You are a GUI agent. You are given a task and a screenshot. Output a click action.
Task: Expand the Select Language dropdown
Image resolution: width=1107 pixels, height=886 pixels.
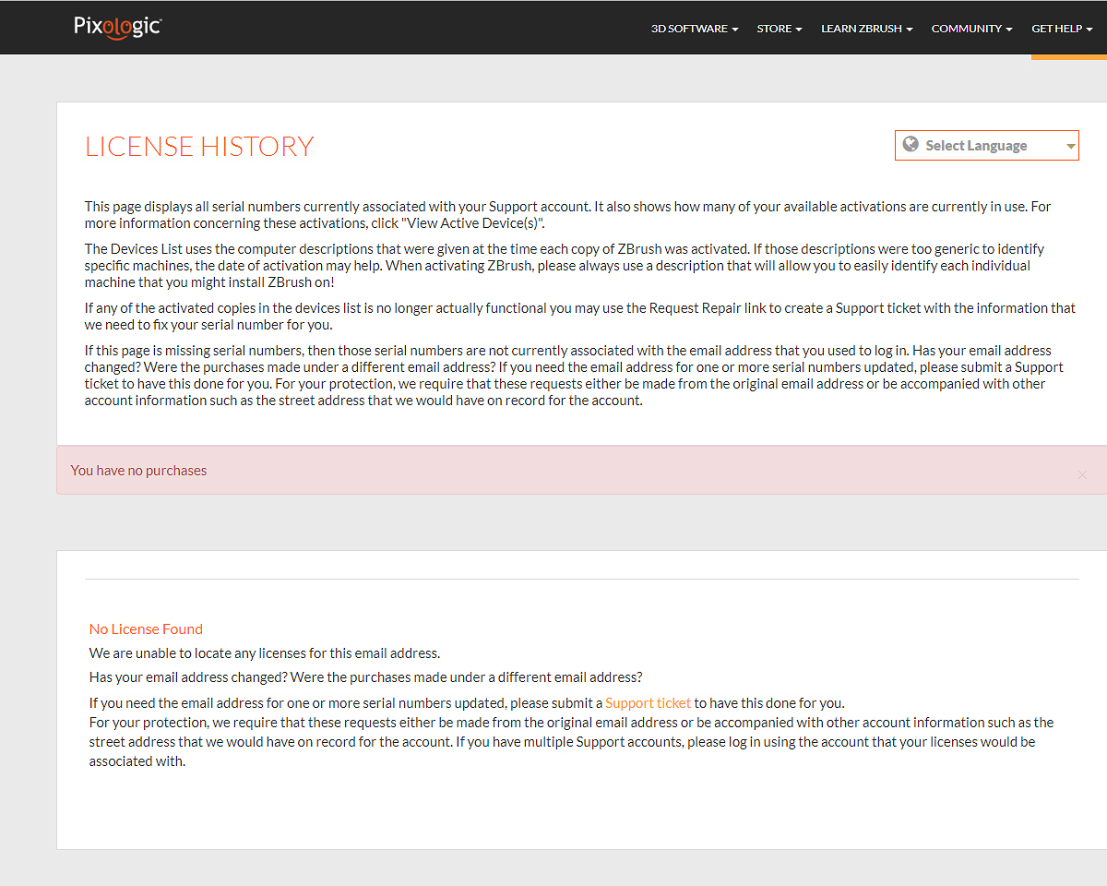click(x=986, y=146)
